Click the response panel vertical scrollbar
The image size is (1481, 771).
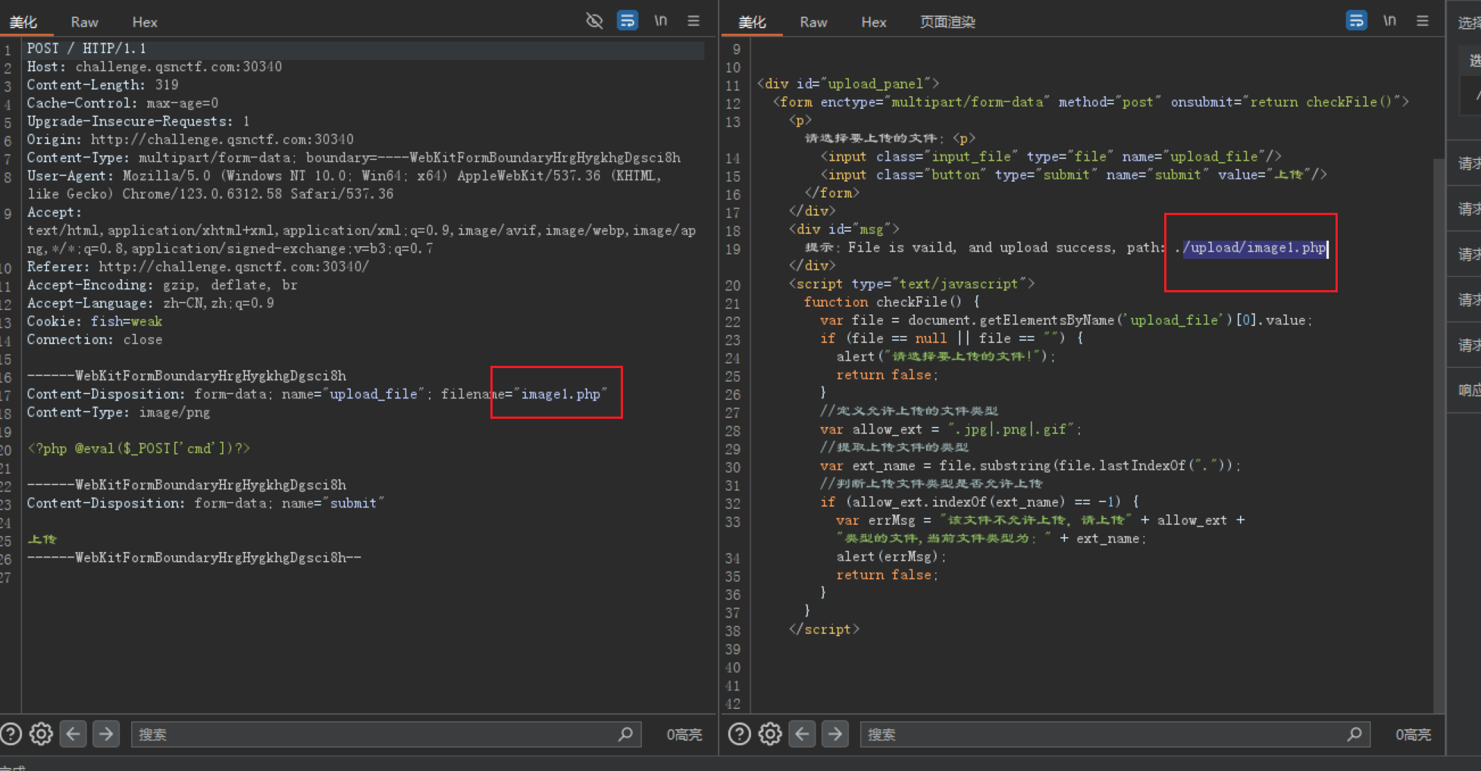(1439, 435)
